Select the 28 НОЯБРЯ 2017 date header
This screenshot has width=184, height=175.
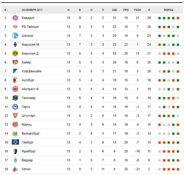[33, 10]
